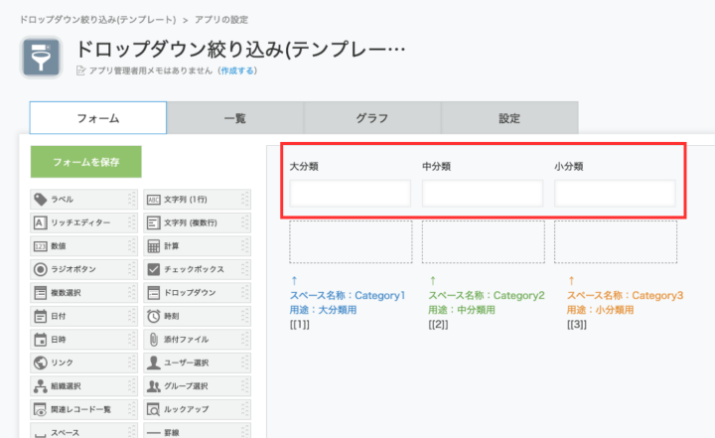Click the Label field icon in palette
This screenshot has height=438, width=715.
tap(41, 200)
